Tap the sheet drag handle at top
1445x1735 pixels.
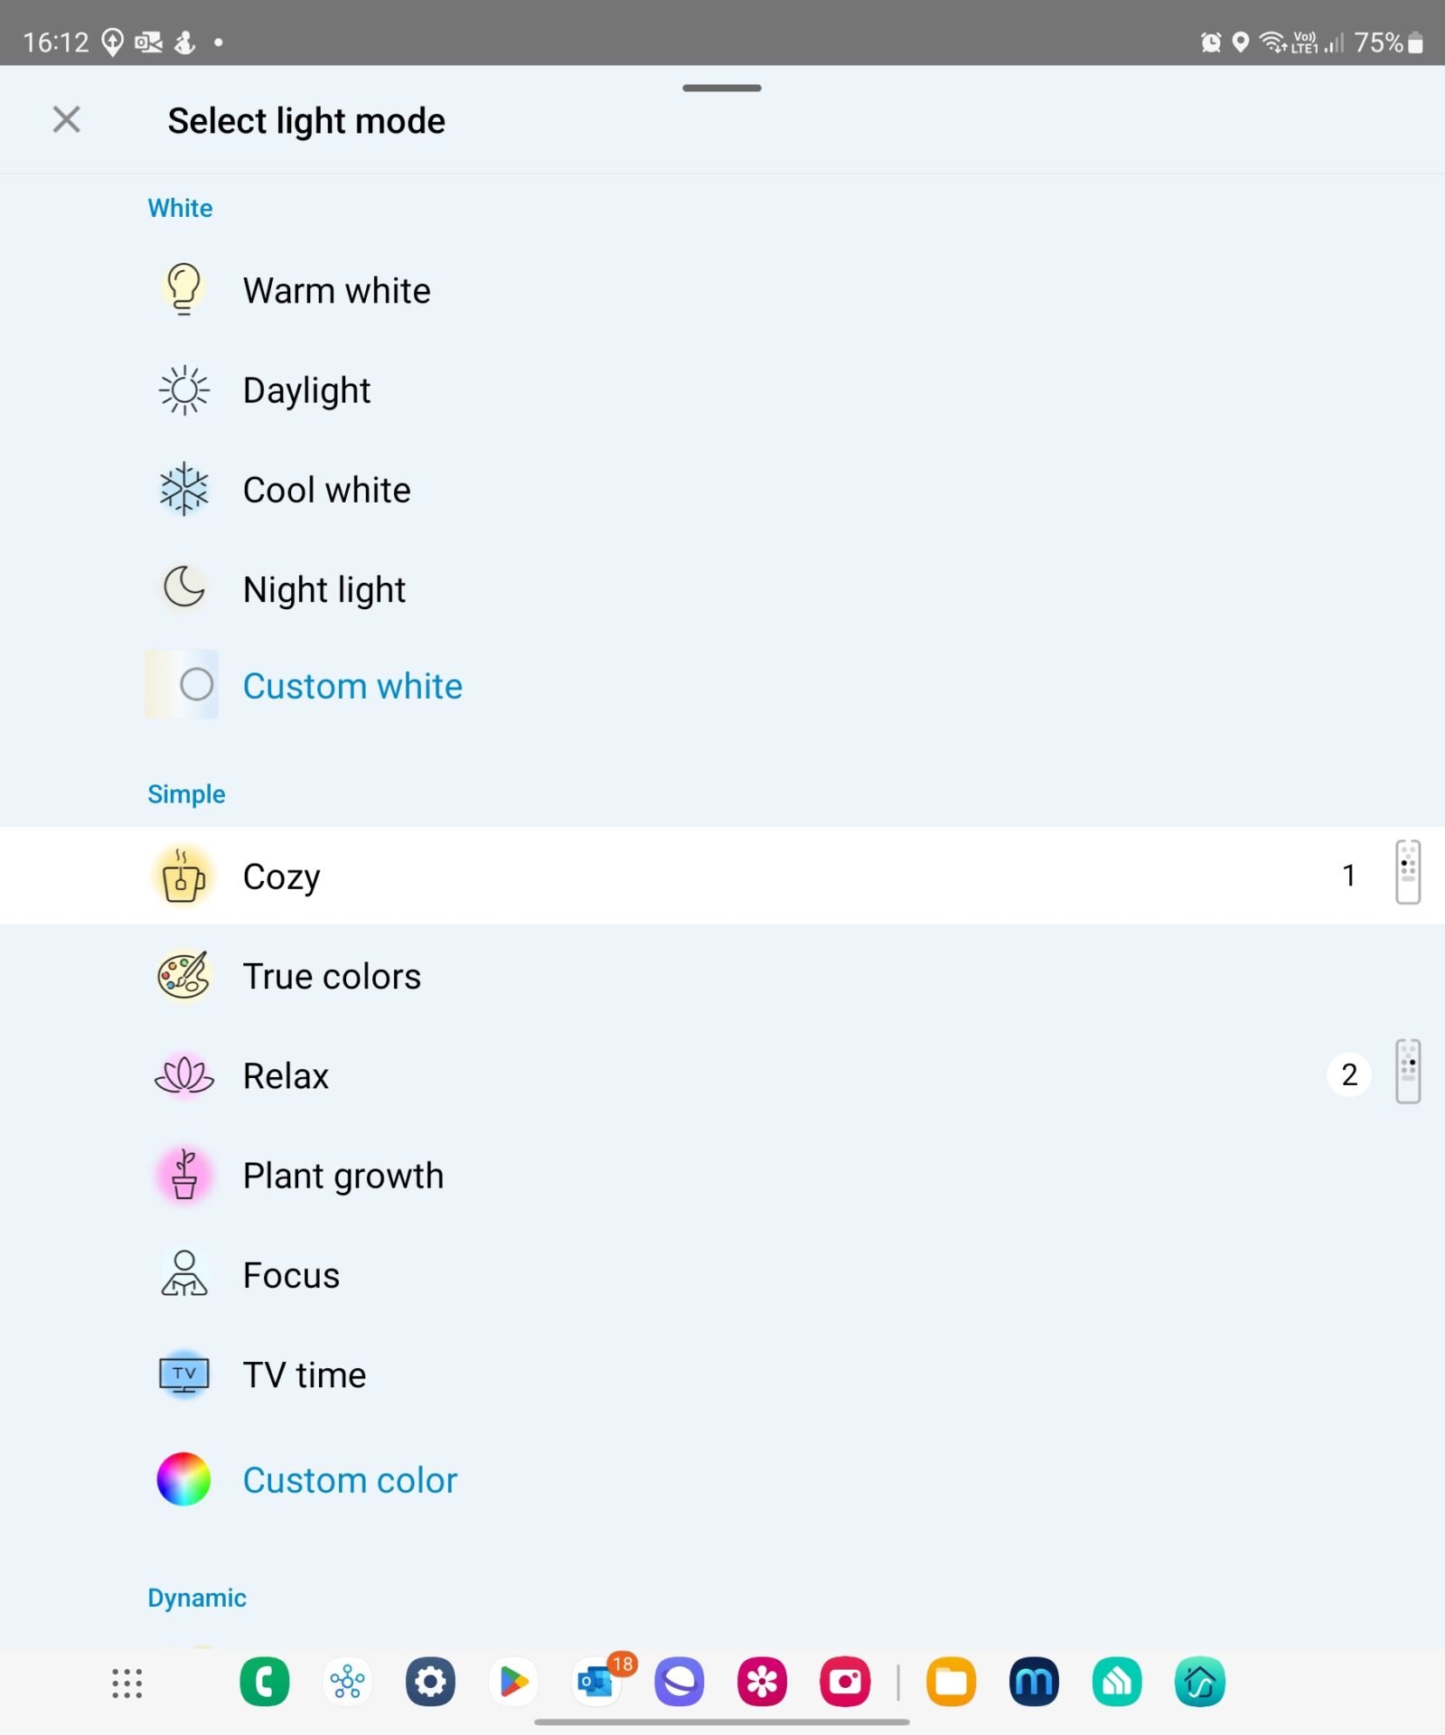(721, 89)
